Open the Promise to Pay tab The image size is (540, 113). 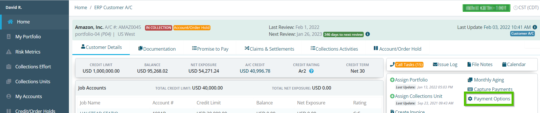coord(210,49)
